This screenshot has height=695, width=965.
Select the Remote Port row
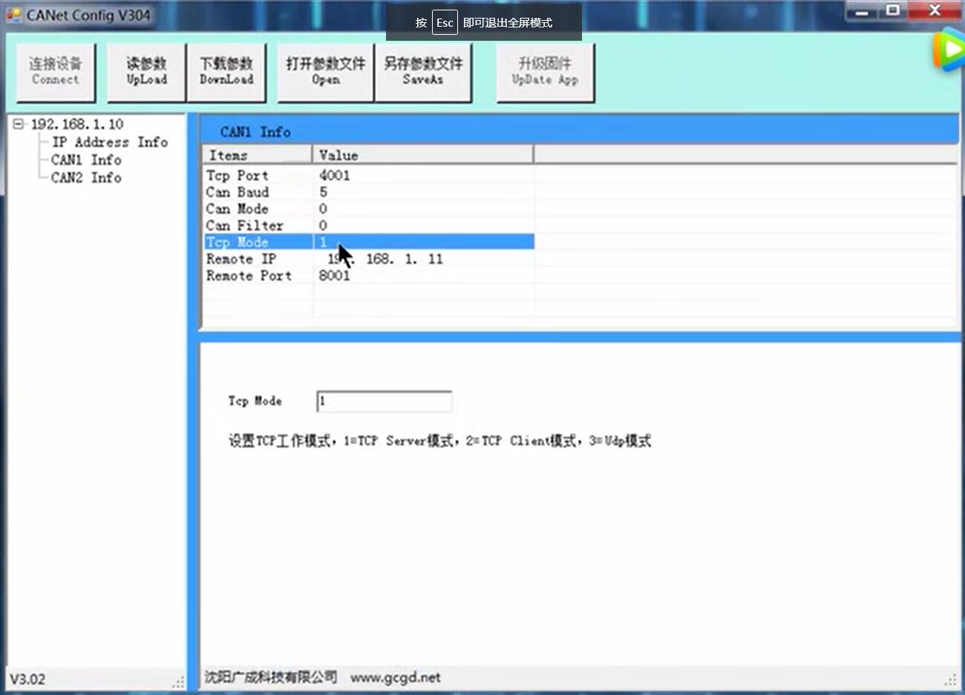click(249, 276)
